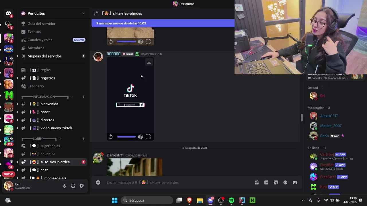The width and height of the screenshot is (367, 206).
Task: Open the Windows Start menu
Action: (x=114, y=200)
